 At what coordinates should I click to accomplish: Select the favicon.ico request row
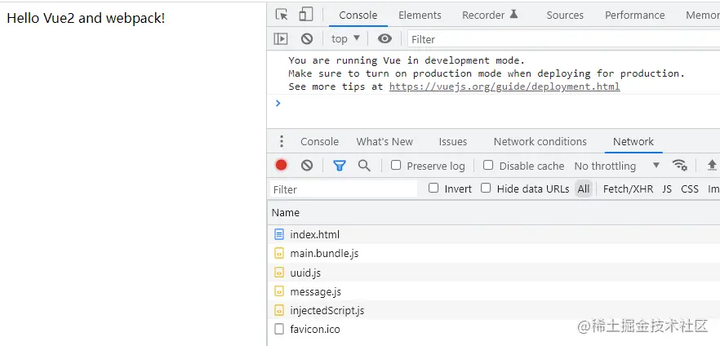[494, 329]
